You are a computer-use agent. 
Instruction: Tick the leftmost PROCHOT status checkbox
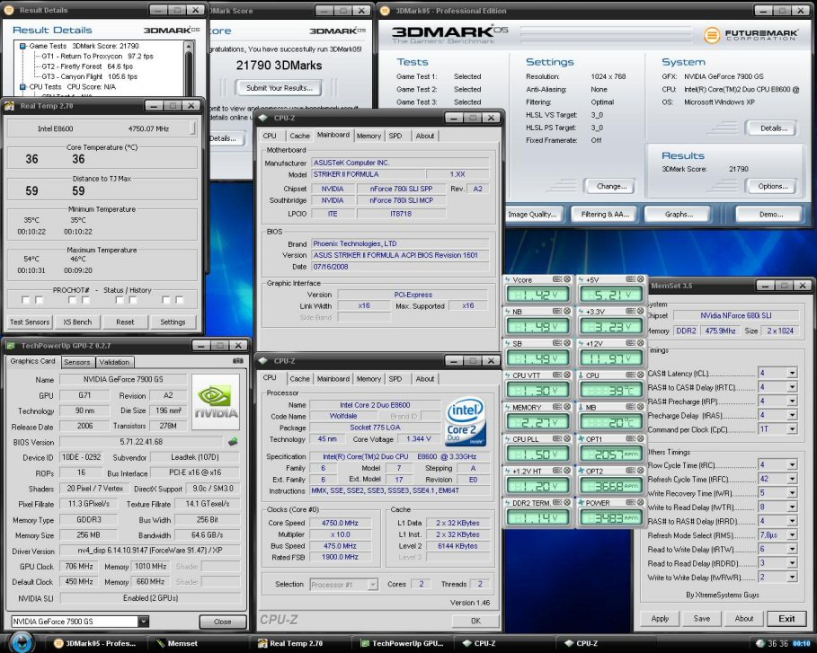pyautogui.click(x=25, y=300)
